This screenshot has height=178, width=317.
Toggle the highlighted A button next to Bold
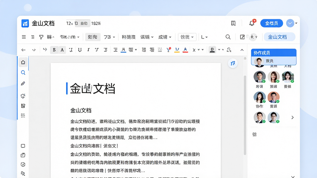pyautogui.click(x=62, y=50)
